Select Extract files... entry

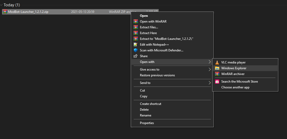click(x=172, y=27)
